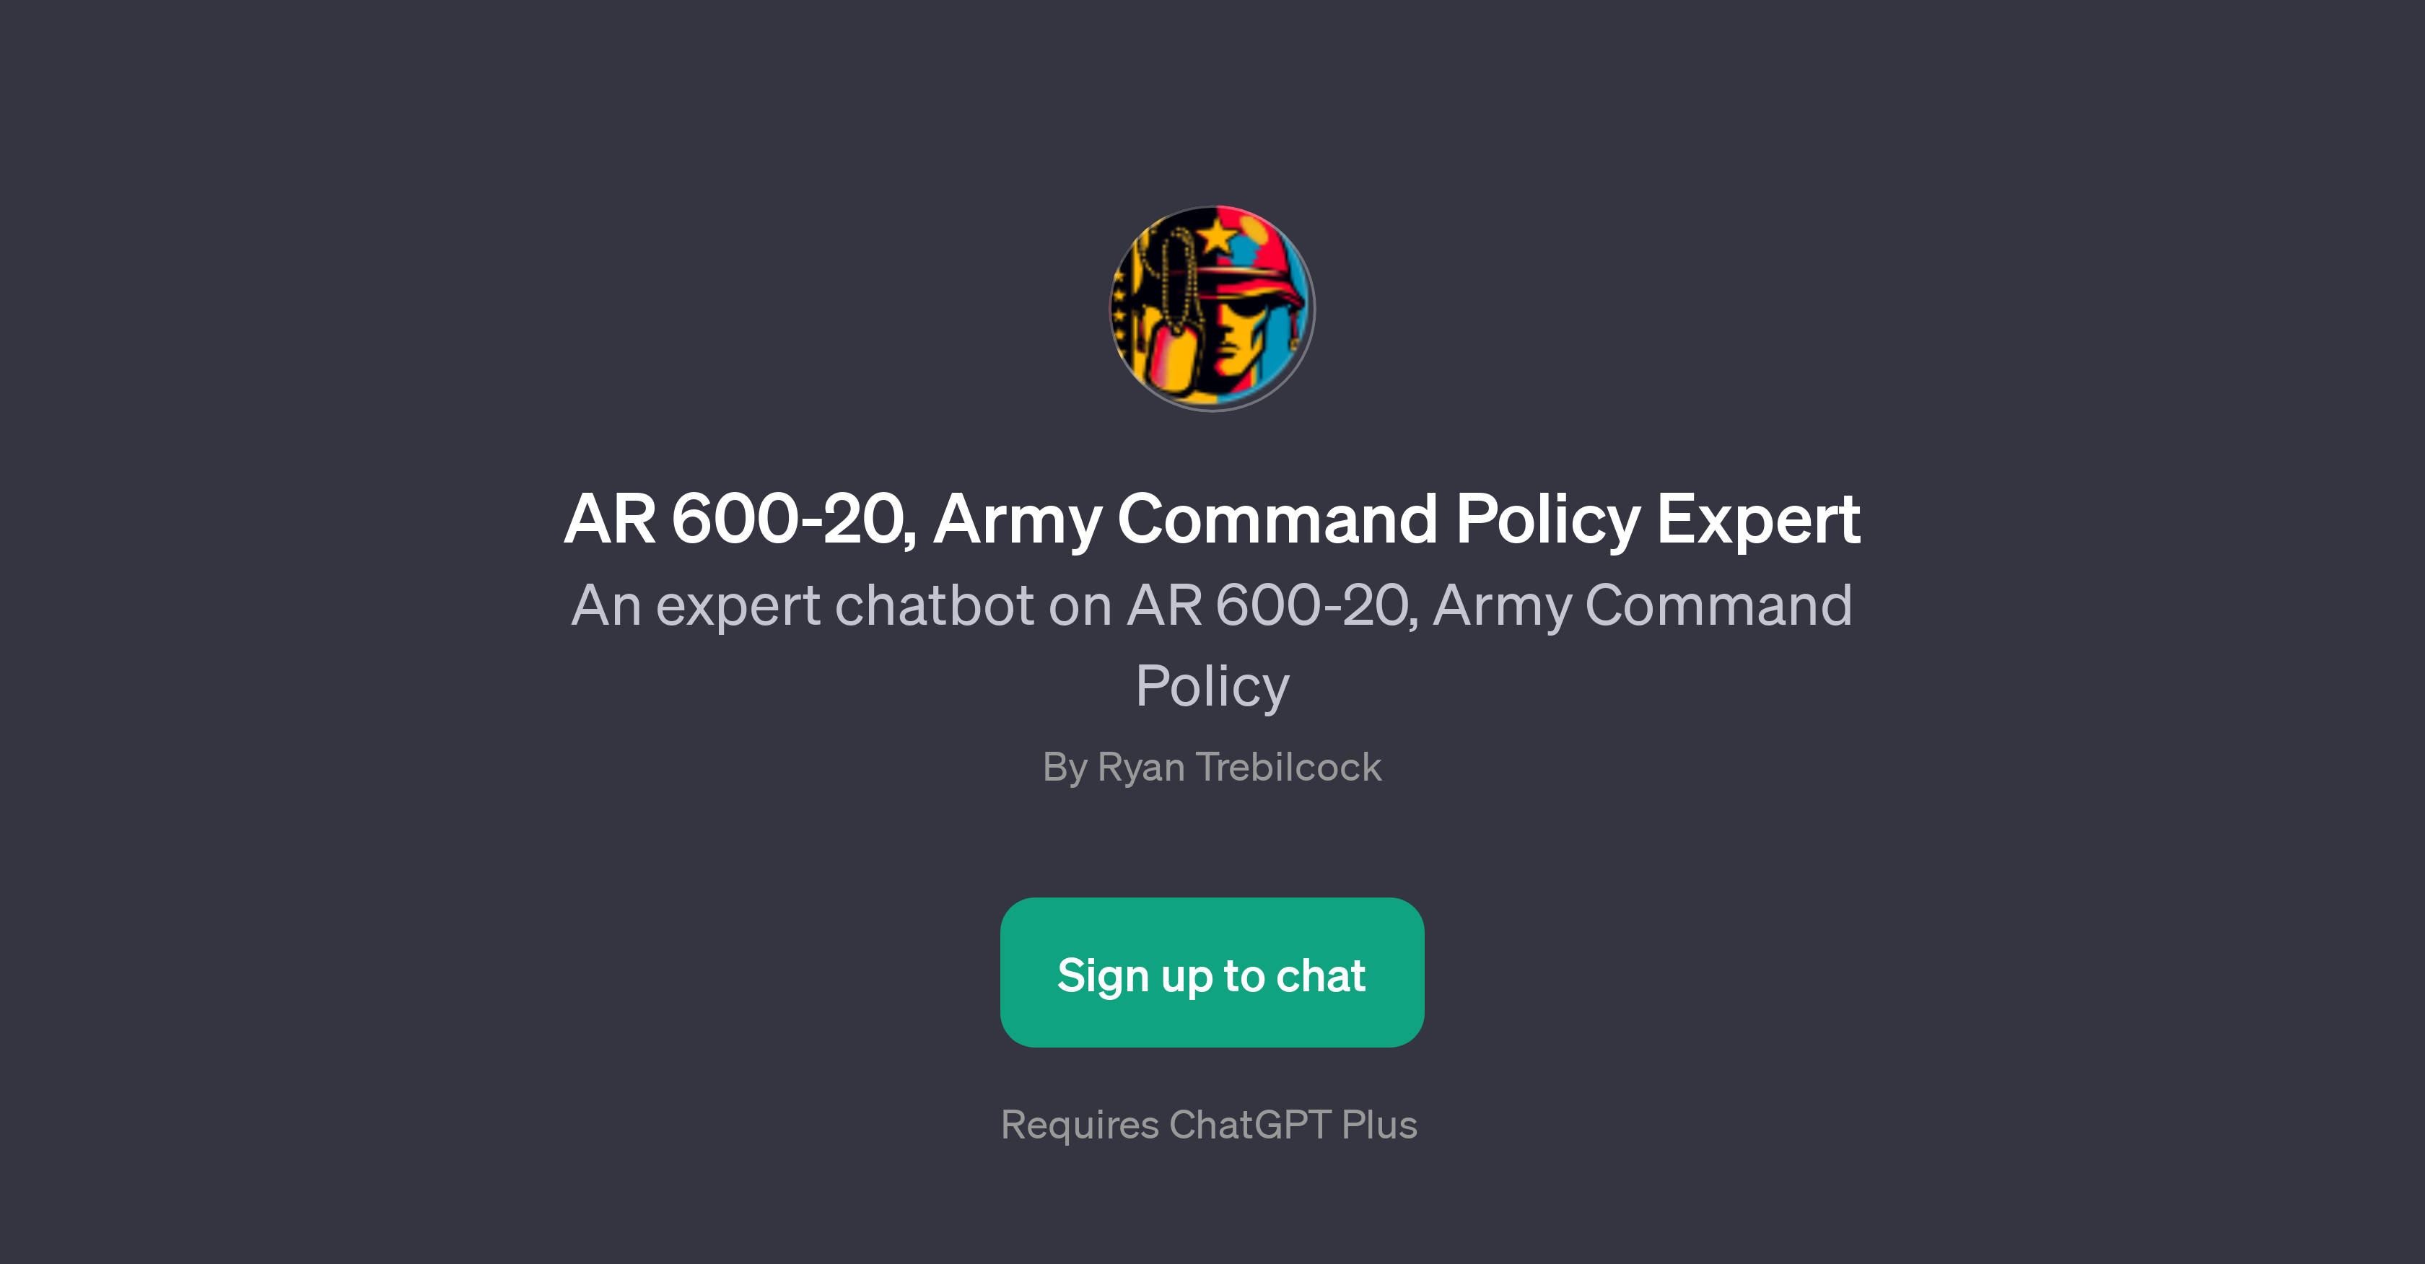
Task: Click the subtitle mentioning AR 600-20
Action: pyautogui.click(x=1212, y=607)
